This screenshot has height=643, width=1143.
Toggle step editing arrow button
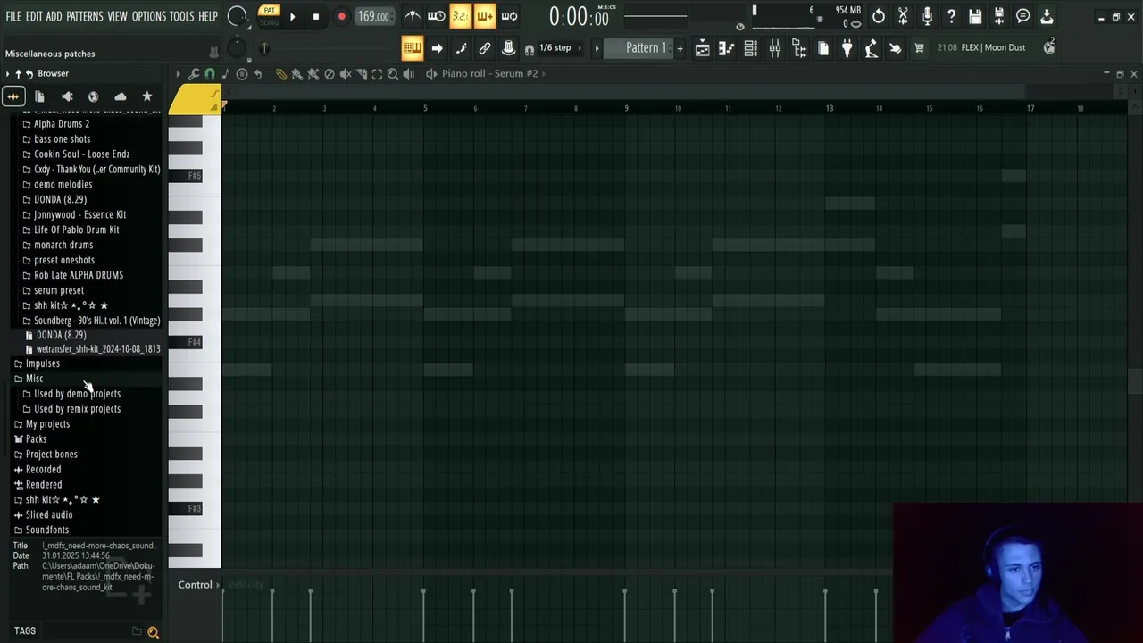pos(437,48)
